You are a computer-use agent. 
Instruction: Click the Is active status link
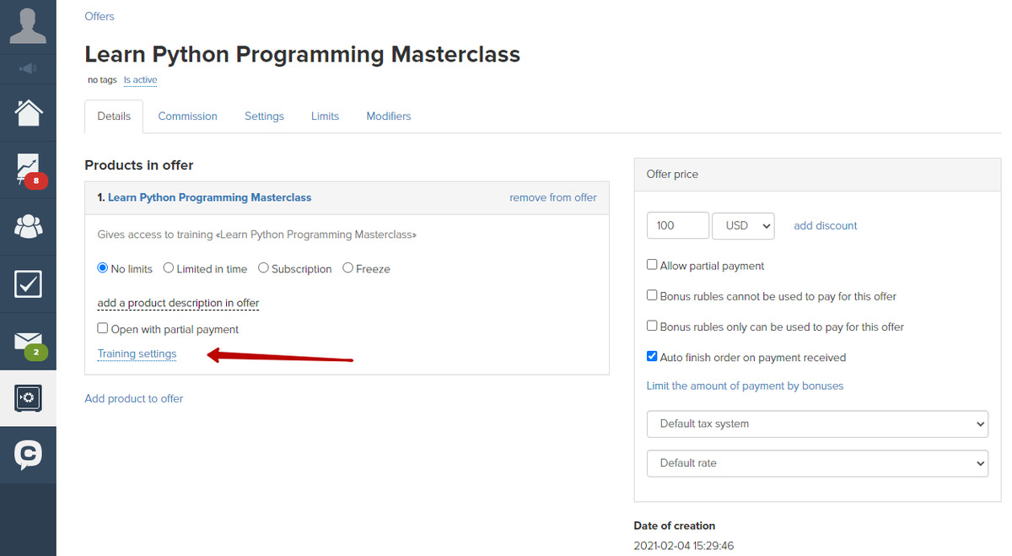[140, 80]
